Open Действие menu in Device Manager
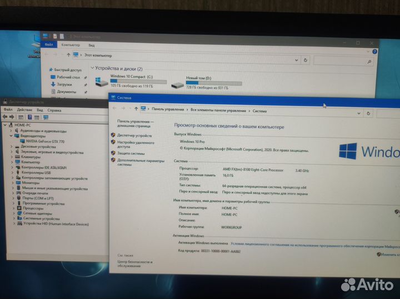The height and width of the screenshot is (299, 400). click(x=24, y=109)
